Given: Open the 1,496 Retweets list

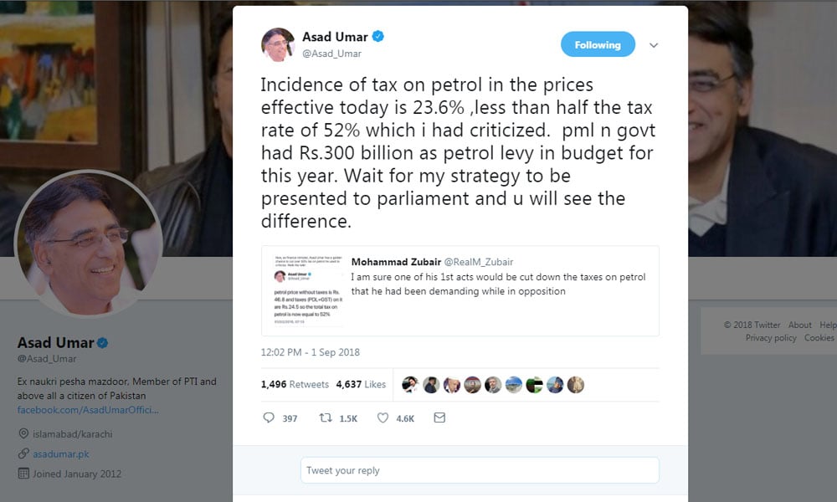Looking at the screenshot, I should [x=294, y=385].
